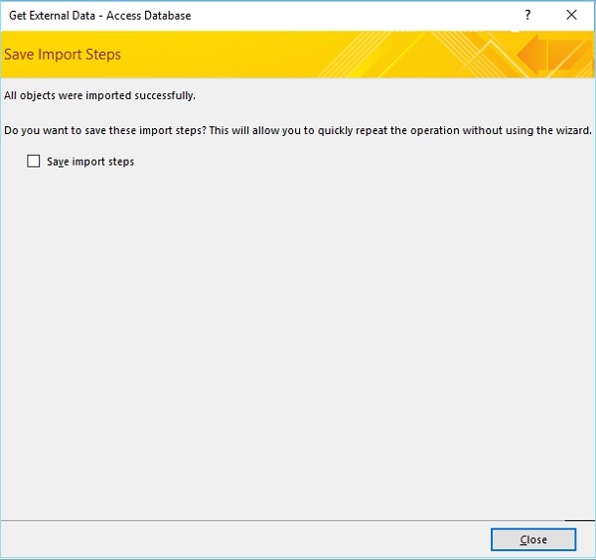Click the yellow header banner background
This screenshot has height=560, width=596.
point(298,55)
